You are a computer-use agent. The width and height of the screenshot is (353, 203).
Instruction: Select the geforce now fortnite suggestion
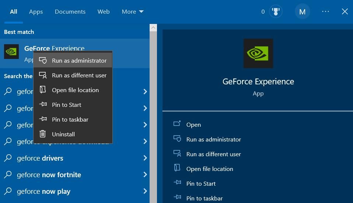pyautogui.click(x=75, y=175)
